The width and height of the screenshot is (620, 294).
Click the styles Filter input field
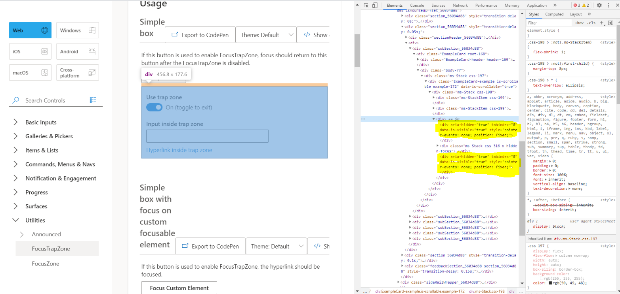pos(549,23)
